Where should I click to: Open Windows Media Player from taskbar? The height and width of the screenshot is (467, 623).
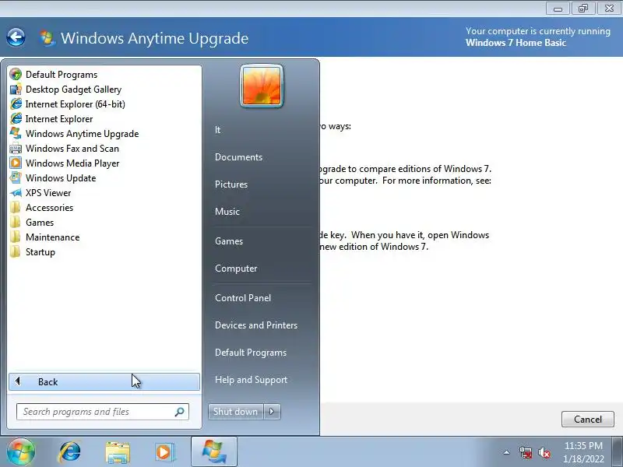164,452
